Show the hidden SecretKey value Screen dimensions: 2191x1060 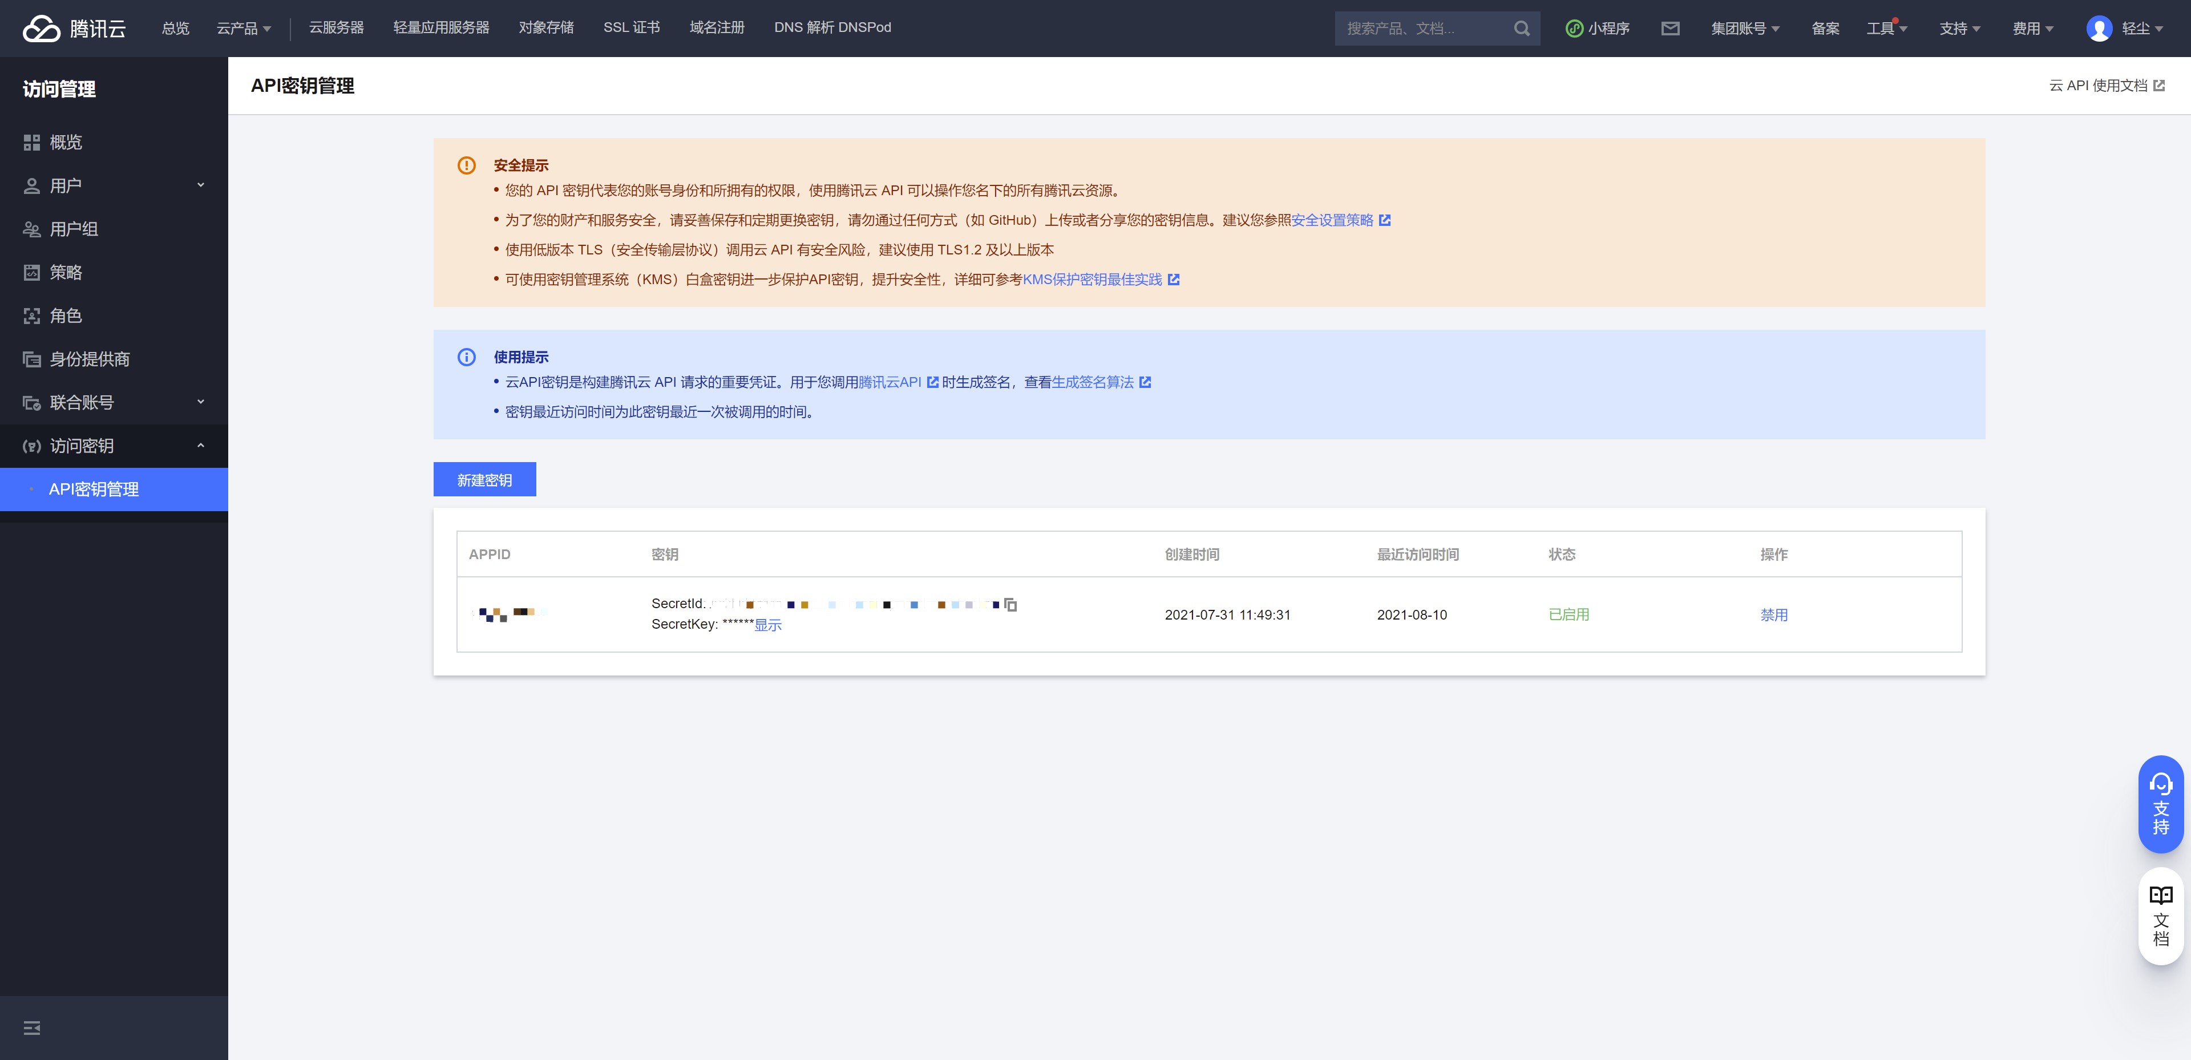click(x=767, y=625)
